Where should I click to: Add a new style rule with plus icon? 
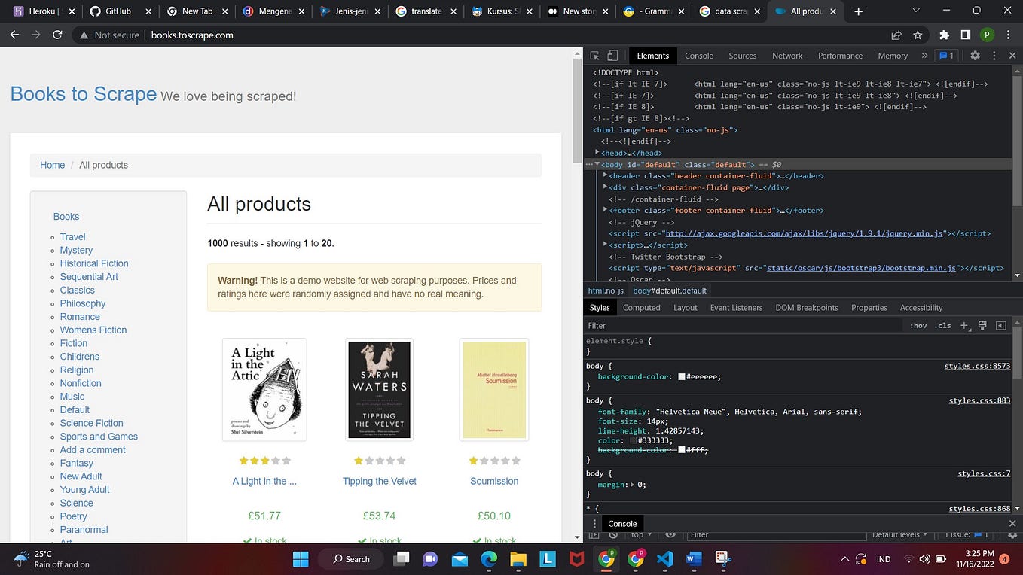963,325
